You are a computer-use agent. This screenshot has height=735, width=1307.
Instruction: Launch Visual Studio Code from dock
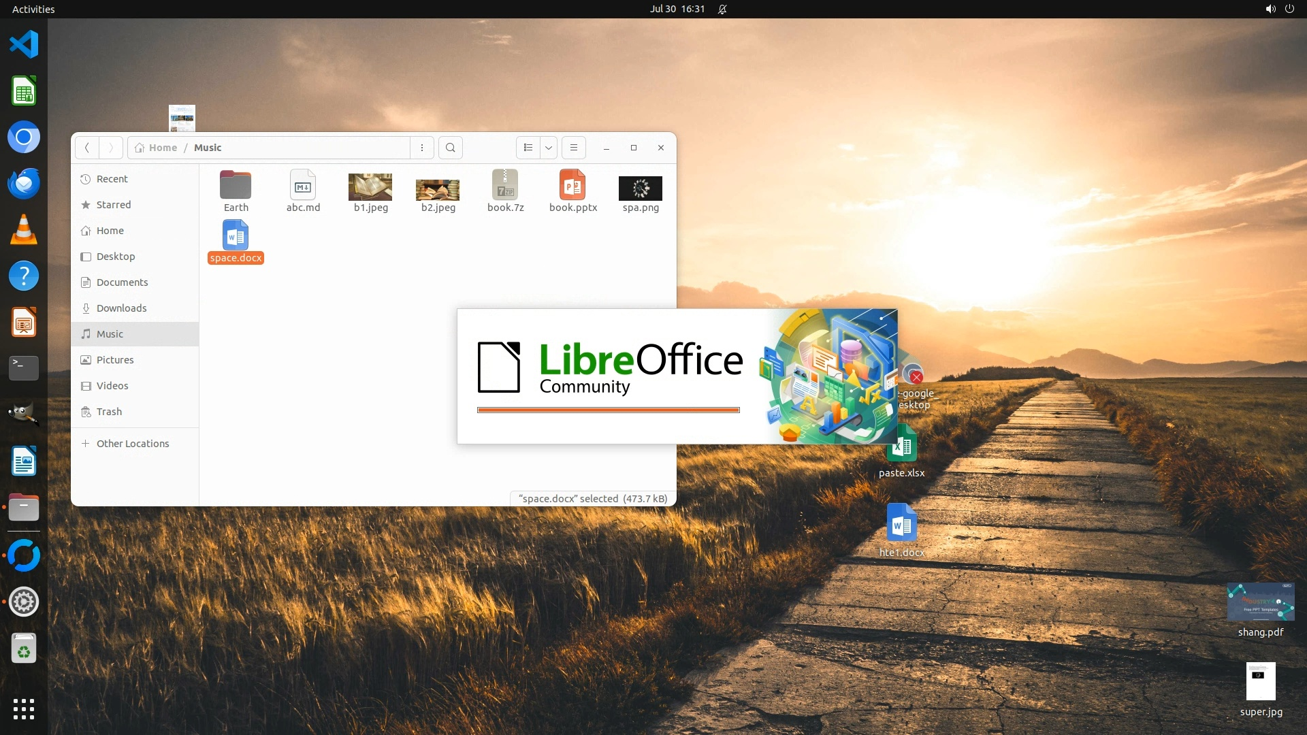click(x=24, y=45)
